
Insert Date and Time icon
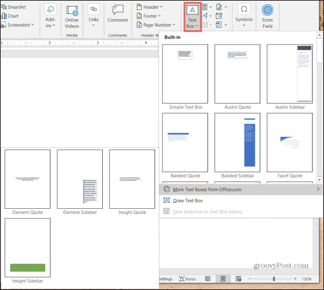coord(219,16)
